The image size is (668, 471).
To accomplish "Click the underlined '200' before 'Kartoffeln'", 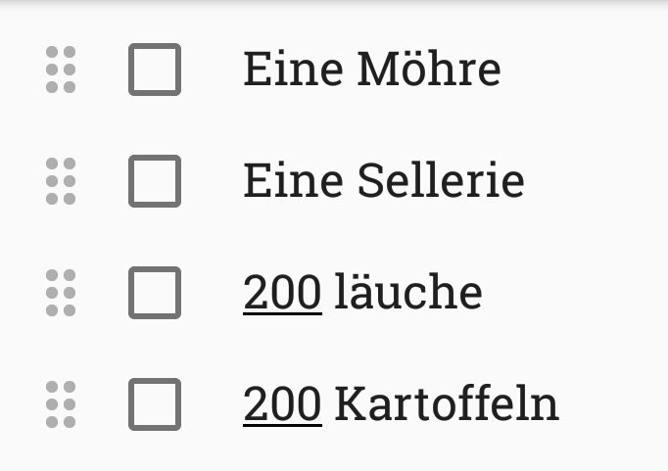I will [x=282, y=403].
